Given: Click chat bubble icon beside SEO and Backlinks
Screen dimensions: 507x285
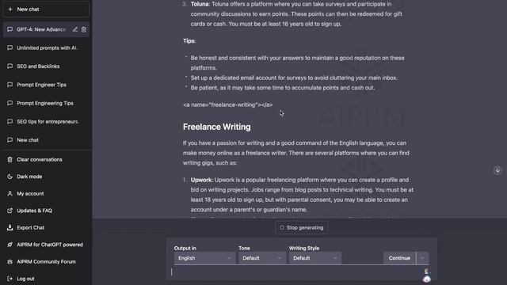Looking at the screenshot, I should click(x=10, y=66).
